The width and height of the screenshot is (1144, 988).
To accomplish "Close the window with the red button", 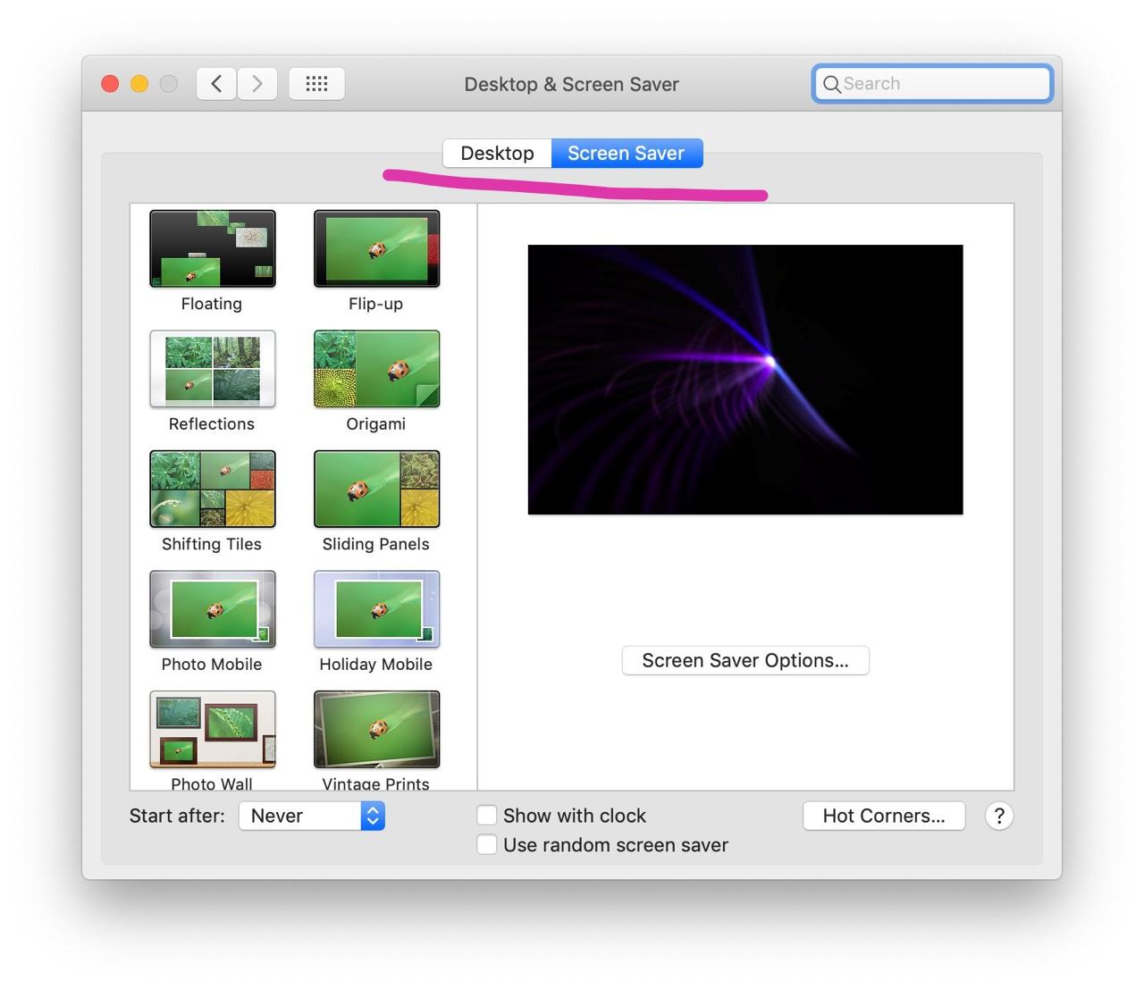I will (x=110, y=84).
